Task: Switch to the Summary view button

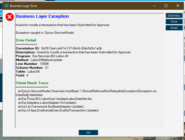Action: (x=174, y=15)
